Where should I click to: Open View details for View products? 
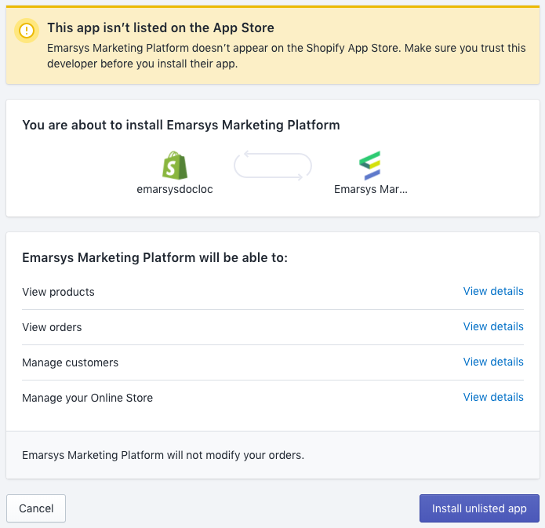tap(493, 291)
